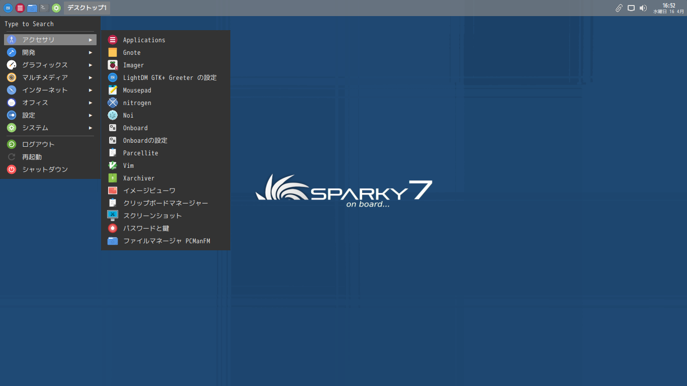The height and width of the screenshot is (386, 687).
Task: Expand the インターネット category arrow
Action: [x=91, y=90]
